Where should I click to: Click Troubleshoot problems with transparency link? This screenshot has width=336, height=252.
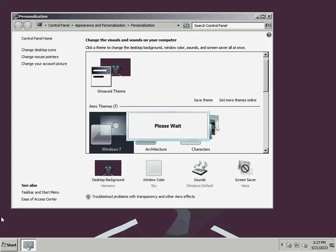(143, 197)
